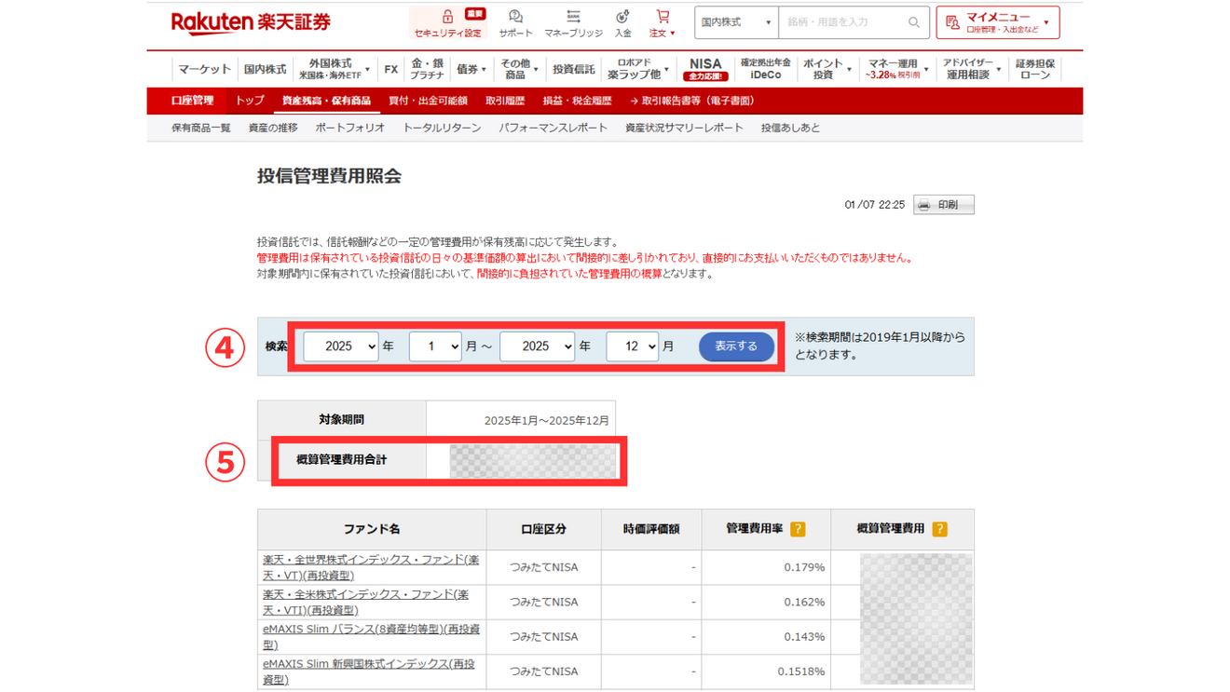Click the 表示する button

(736, 346)
